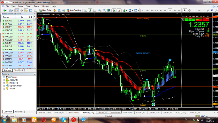
Task: Toggle the Market Watch window icon
Action: 17,10
